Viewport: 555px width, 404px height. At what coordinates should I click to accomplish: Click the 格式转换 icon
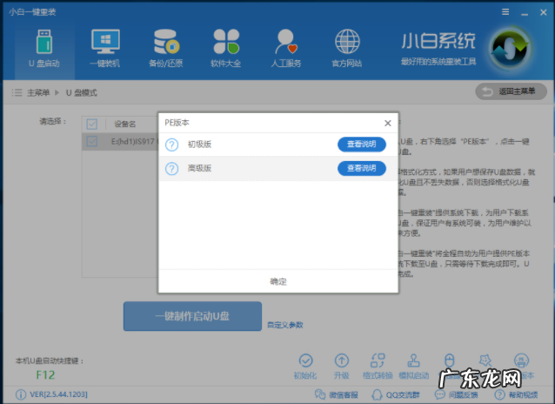click(378, 360)
